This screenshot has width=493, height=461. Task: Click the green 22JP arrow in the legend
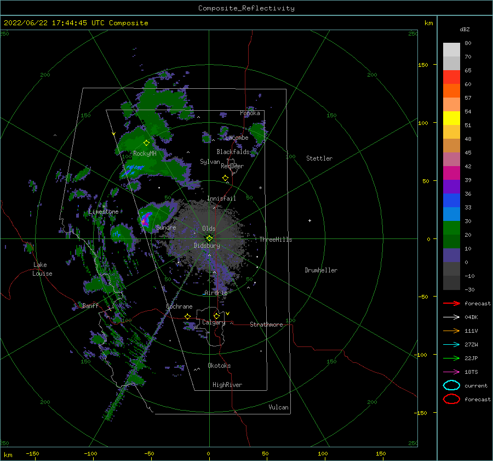click(x=451, y=358)
